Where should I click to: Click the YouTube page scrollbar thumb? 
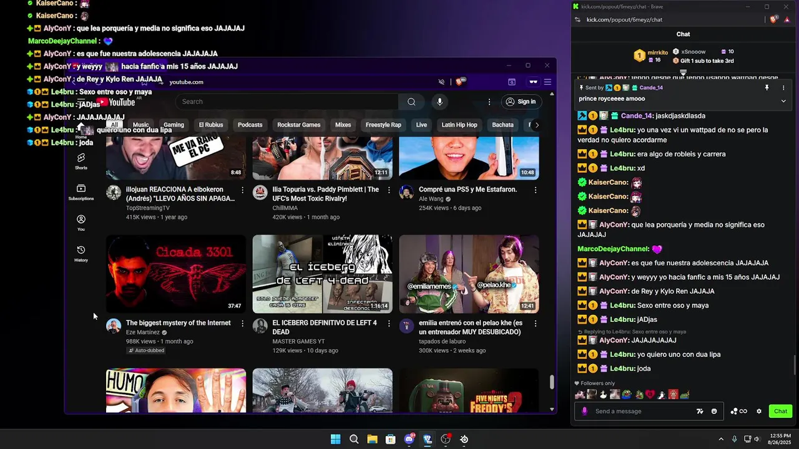tap(551, 382)
